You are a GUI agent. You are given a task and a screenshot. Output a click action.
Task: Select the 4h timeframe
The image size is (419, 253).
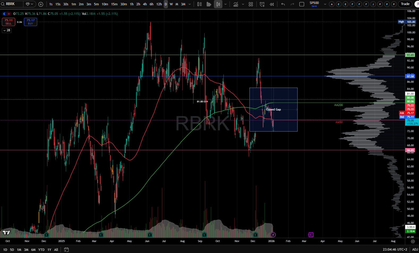[145, 4]
